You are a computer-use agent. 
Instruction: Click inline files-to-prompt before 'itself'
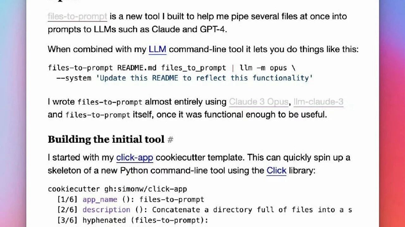click(x=98, y=115)
